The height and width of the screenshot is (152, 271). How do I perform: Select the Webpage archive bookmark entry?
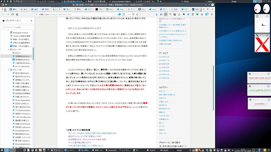coord(20,33)
